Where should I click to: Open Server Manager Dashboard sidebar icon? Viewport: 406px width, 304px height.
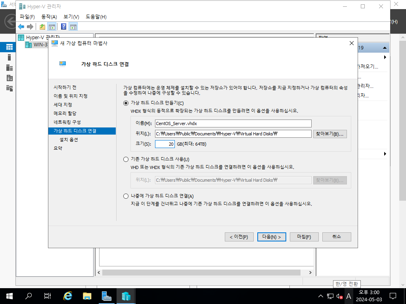pyautogui.click(x=10, y=47)
